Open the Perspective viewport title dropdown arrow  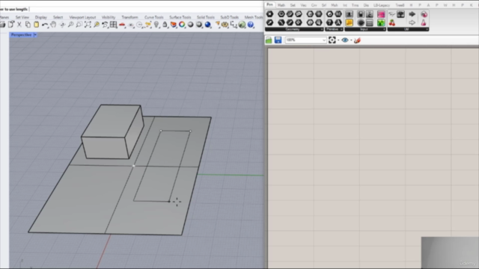35,35
